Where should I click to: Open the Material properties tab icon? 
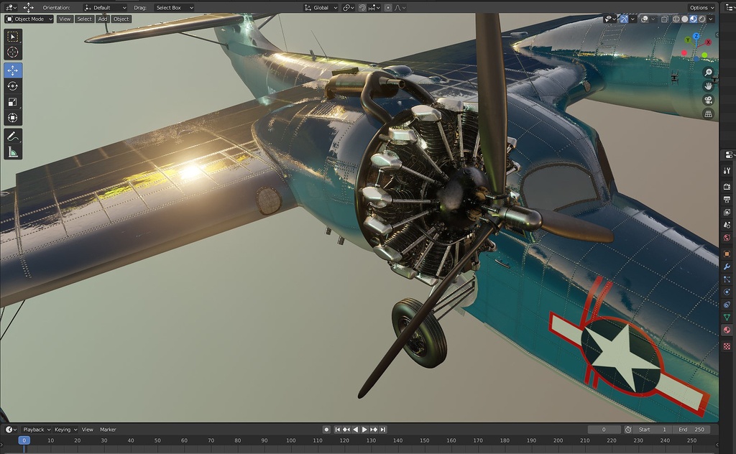point(727,330)
